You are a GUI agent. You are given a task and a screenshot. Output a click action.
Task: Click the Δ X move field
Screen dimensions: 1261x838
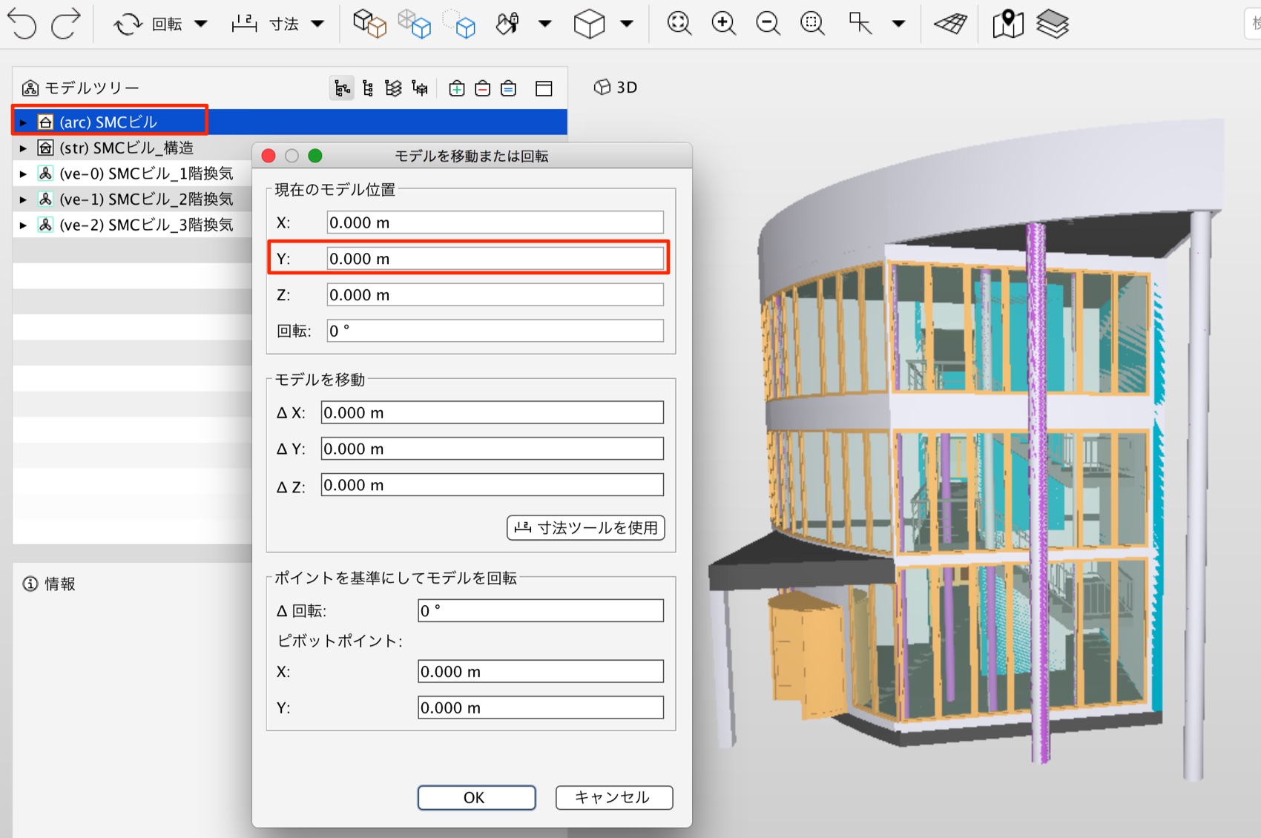click(492, 412)
